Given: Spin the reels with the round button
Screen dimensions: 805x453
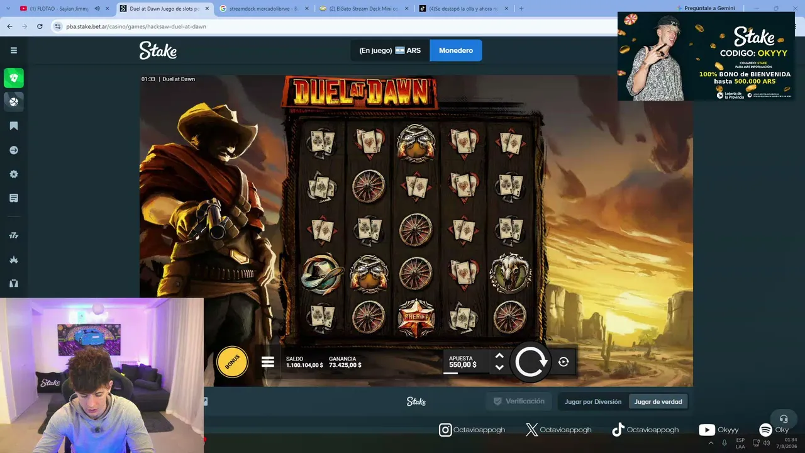Looking at the screenshot, I should click(530, 362).
